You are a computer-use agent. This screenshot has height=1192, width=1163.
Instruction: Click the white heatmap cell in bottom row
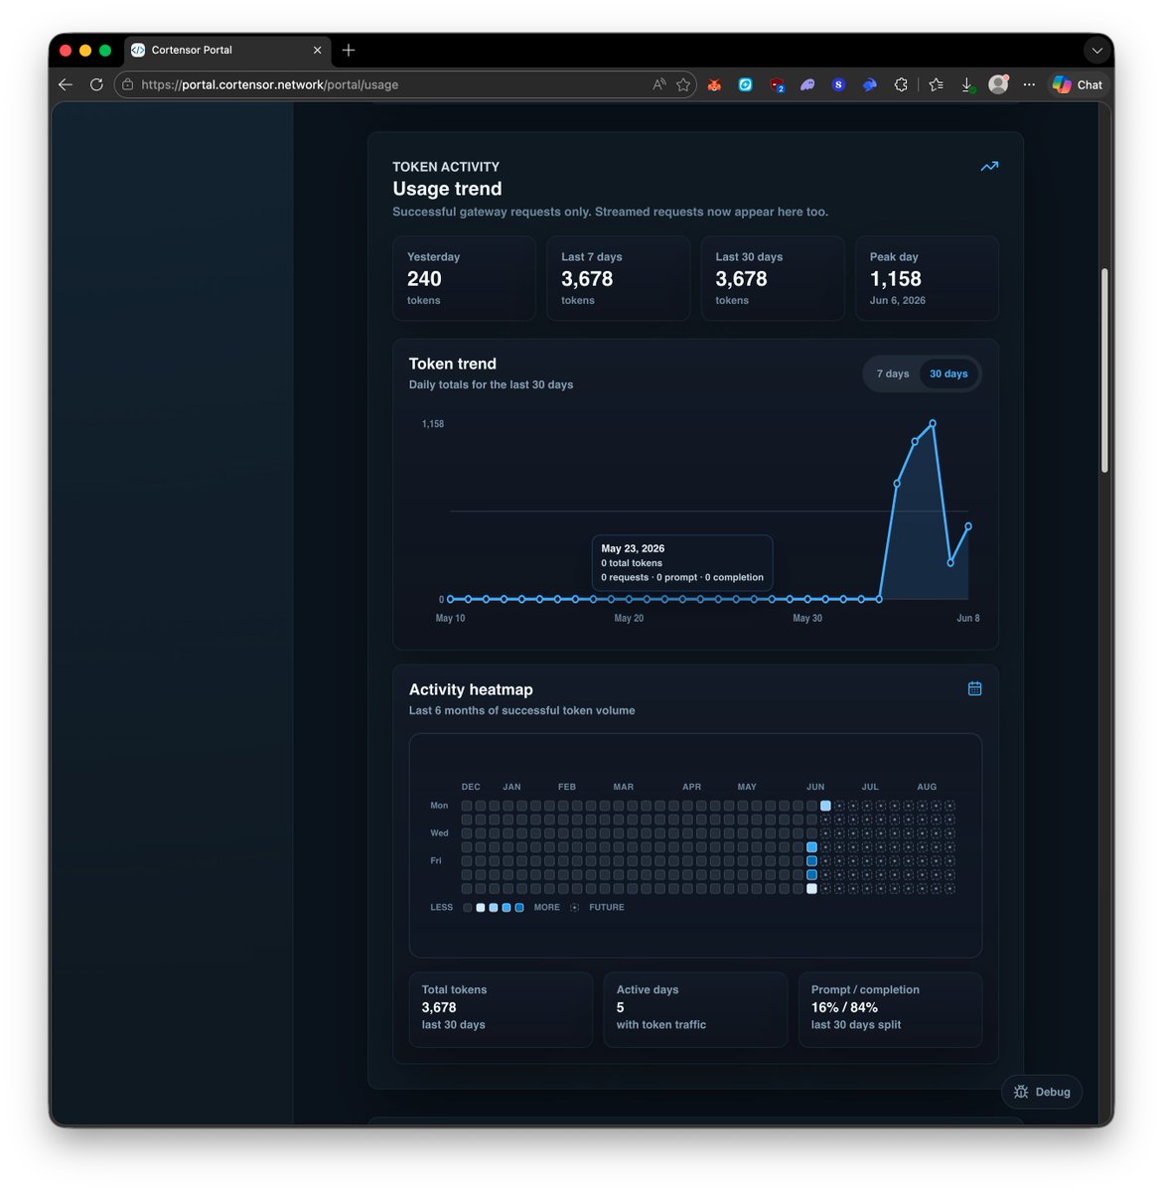[811, 889]
